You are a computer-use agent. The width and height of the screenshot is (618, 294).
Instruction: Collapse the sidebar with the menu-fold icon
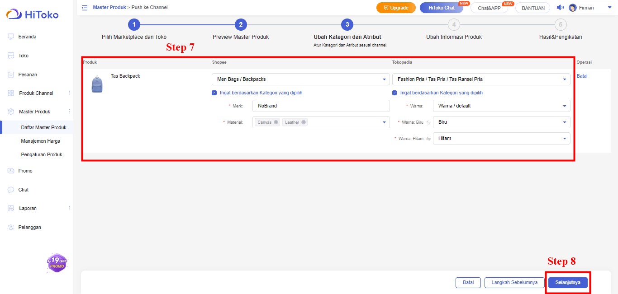tap(85, 8)
